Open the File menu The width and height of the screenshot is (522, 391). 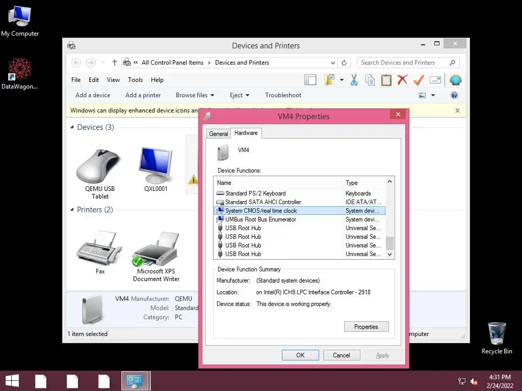point(76,80)
